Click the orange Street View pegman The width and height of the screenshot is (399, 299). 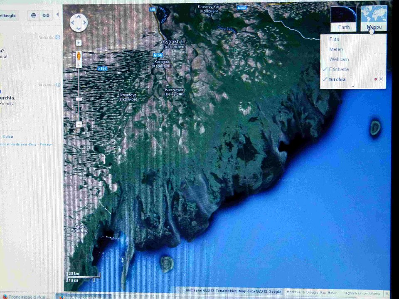[x=79, y=55]
